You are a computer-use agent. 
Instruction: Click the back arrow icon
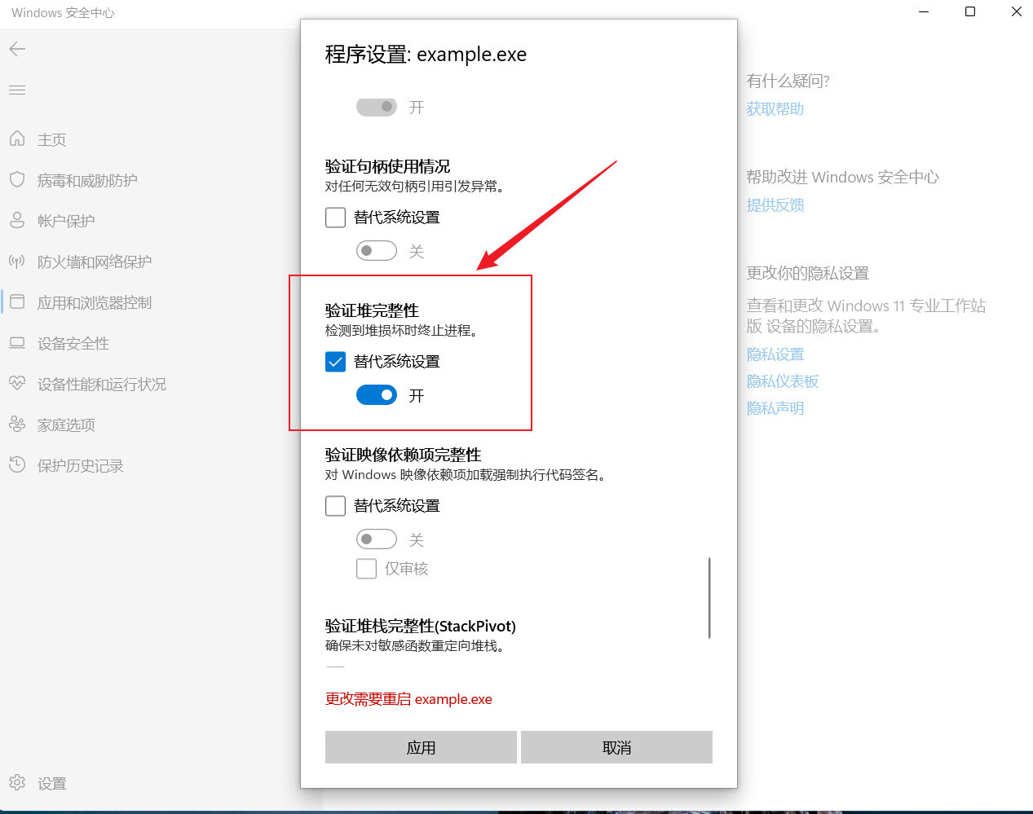[17, 49]
